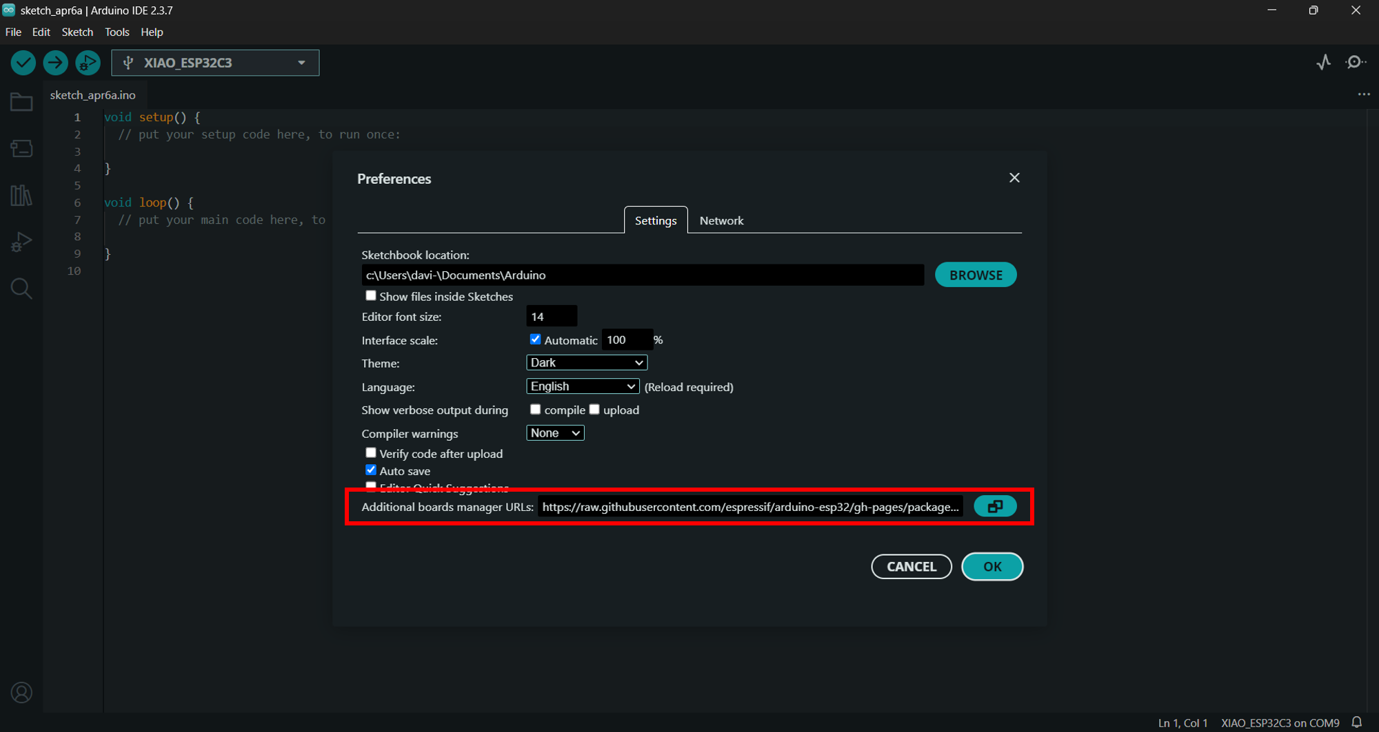
Task: Open the editor tab more-options ellipsis
Action: point(1364,94)
